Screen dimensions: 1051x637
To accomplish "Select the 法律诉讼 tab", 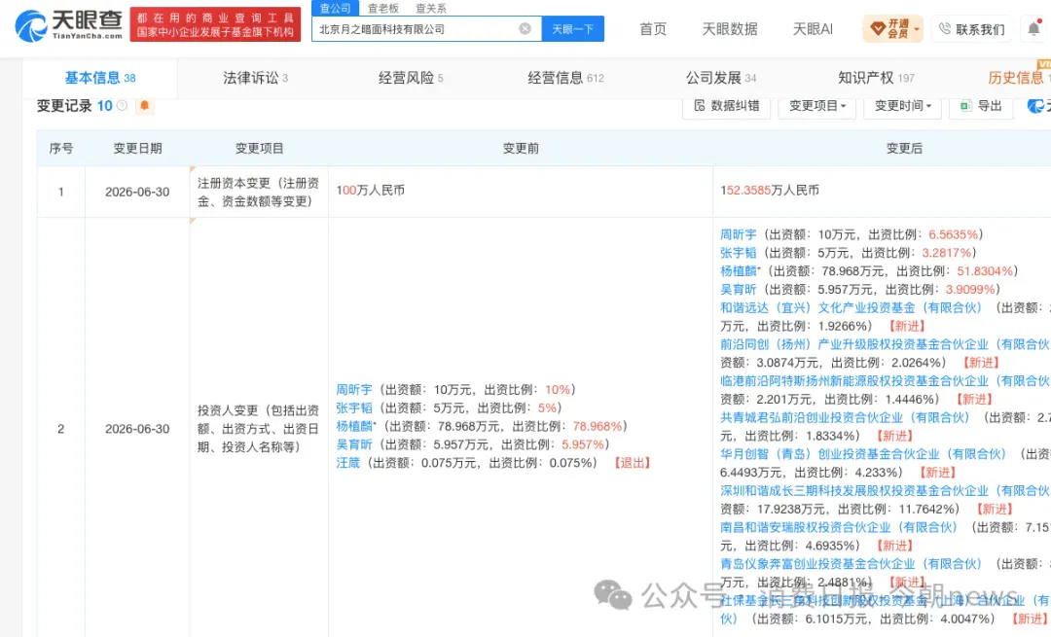I will pos(255,78).
